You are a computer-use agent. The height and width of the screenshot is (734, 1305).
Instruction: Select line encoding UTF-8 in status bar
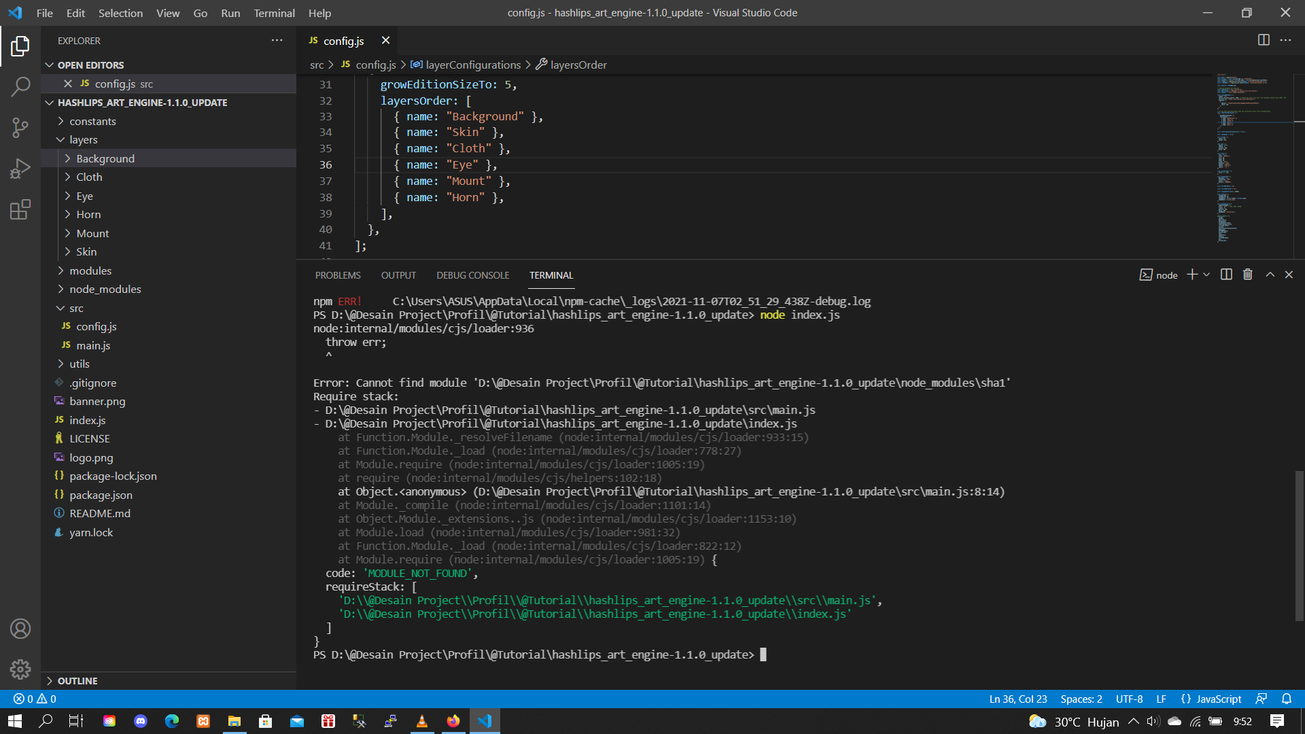pyautogui.click(x=1129, y=699)
